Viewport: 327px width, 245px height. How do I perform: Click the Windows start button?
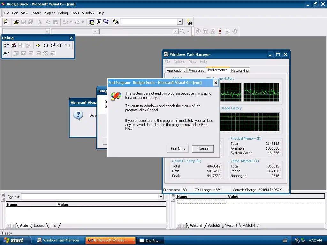pyautogui.click(x=15, y=241)
